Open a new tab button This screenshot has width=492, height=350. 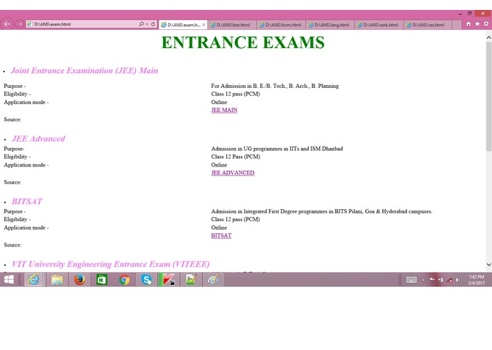tap(457, 25)
